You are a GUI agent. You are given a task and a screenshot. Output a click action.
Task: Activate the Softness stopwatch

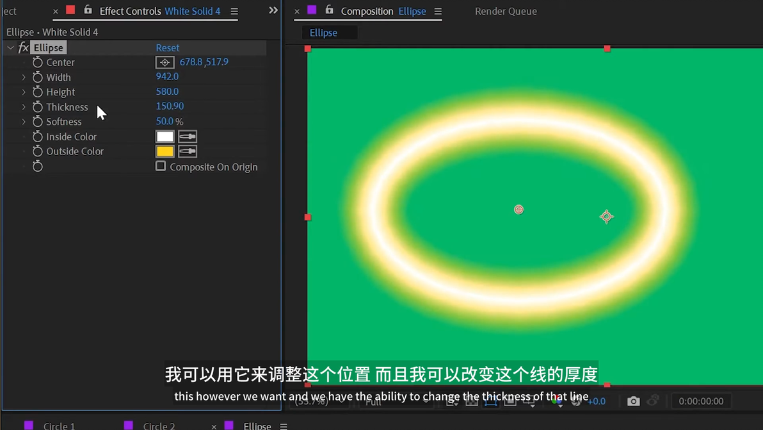38,122
